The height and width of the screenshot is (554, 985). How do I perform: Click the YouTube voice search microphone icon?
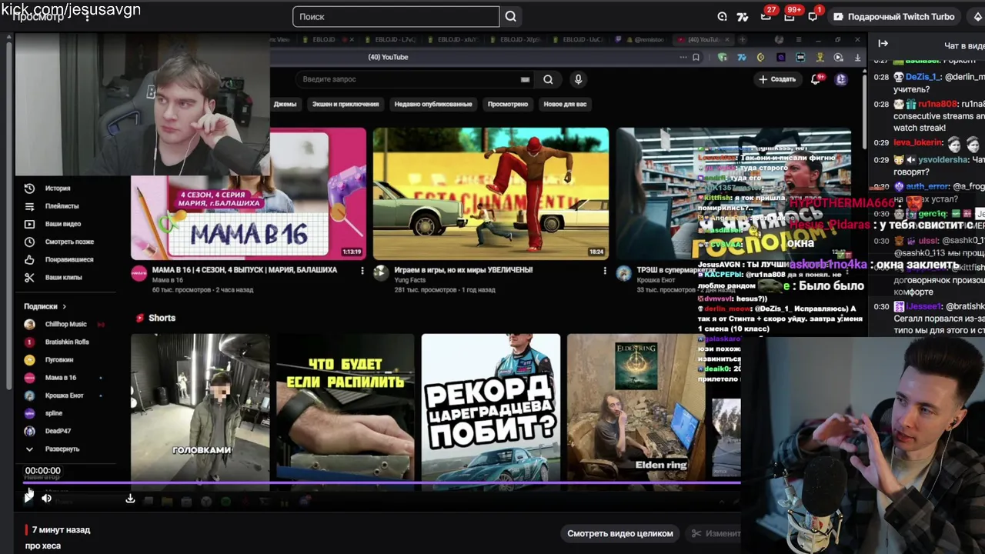578,79
